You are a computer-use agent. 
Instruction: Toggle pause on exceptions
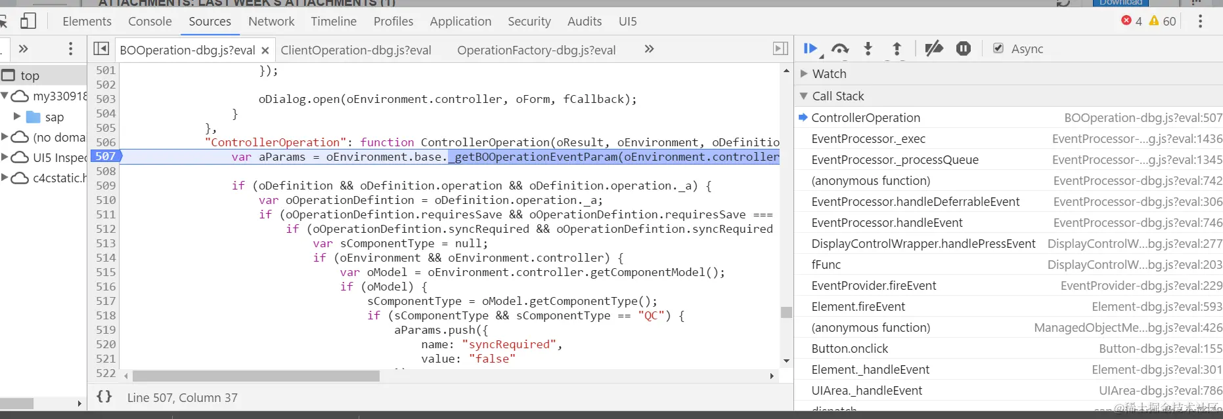964,49
